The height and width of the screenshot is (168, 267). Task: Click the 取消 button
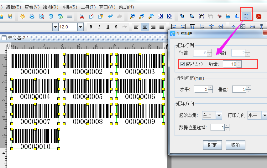click(235, 145)
